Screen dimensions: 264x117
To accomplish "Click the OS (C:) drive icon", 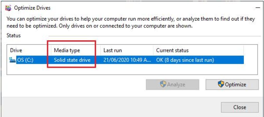I will (x=13, y=60).
